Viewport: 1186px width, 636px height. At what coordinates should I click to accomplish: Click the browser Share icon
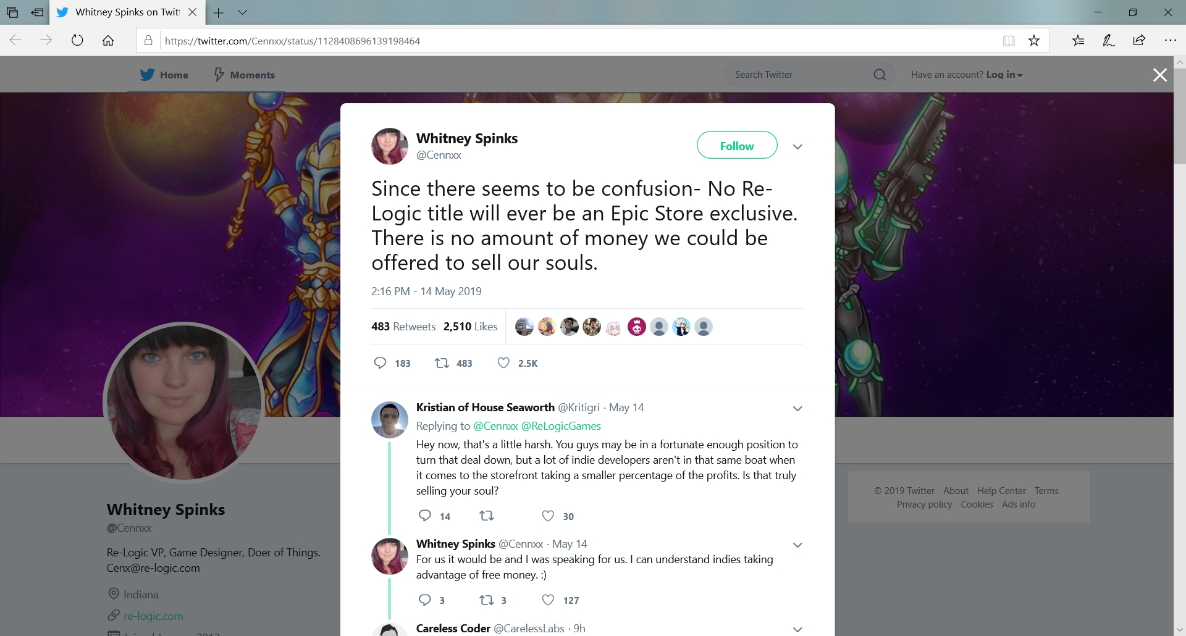pos(1139,40)
